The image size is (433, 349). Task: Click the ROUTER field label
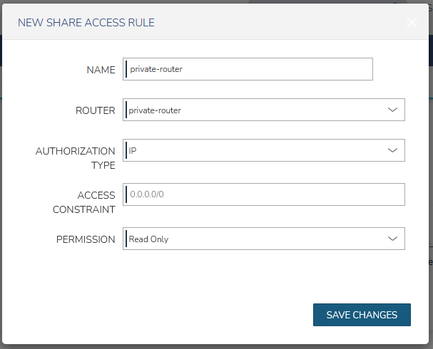(x=96, y=110)
